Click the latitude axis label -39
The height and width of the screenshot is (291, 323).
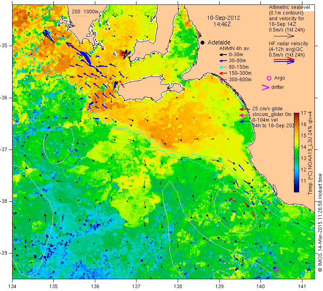pos(4,253)
